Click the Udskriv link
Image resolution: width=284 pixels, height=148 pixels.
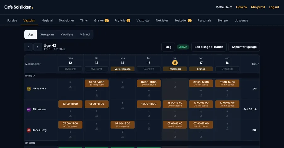pyautogui.click(x=242, y=7)
